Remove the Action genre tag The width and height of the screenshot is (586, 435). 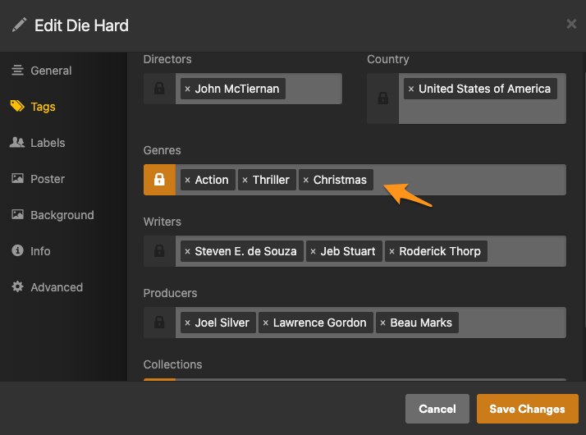188,180
